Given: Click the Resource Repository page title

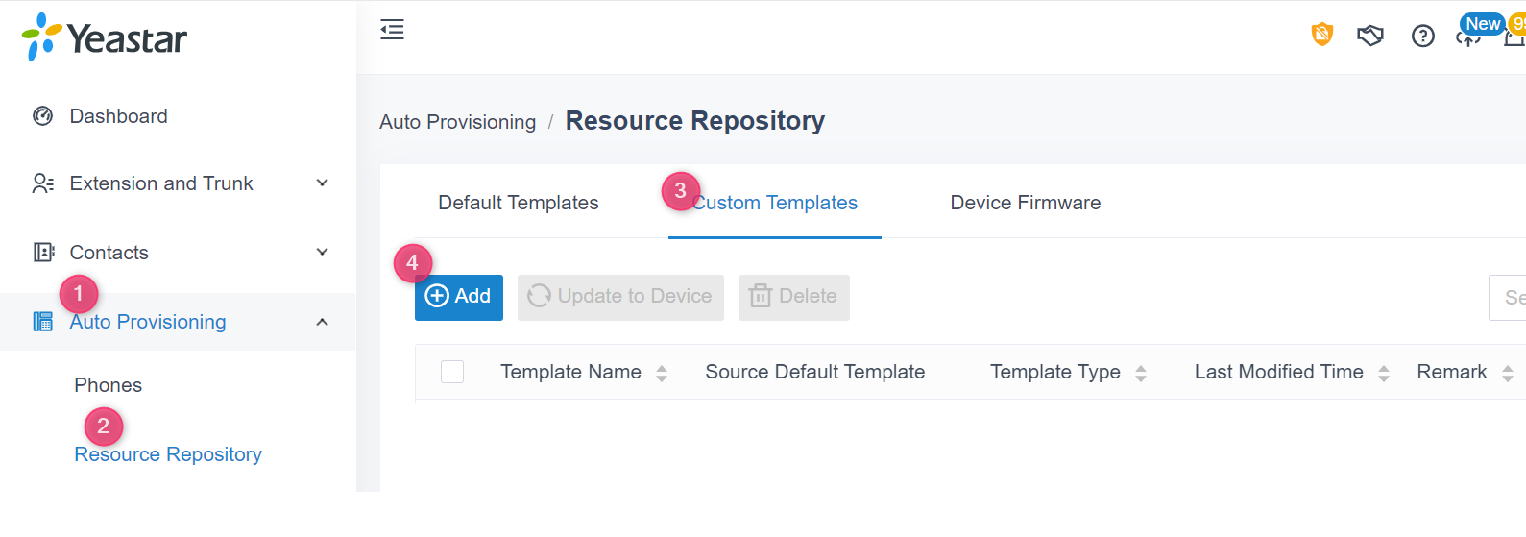Looking at the screenshot, I should coord(695,121).
